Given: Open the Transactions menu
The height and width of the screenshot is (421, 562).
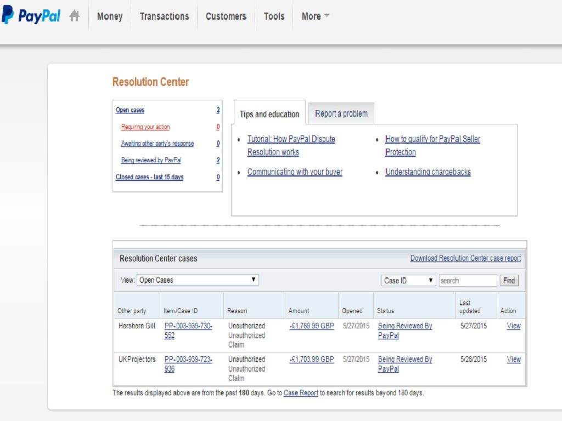Looking at the screenshot, I should click(x=164, y=16).
